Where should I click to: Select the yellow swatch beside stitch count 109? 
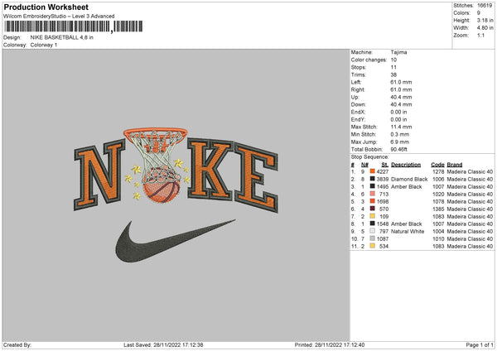pos(373,216)
